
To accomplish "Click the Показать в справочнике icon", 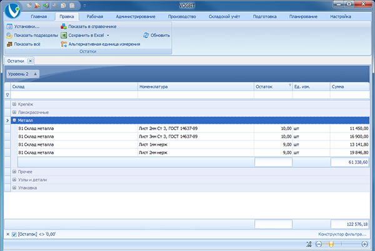I will 63,27.
